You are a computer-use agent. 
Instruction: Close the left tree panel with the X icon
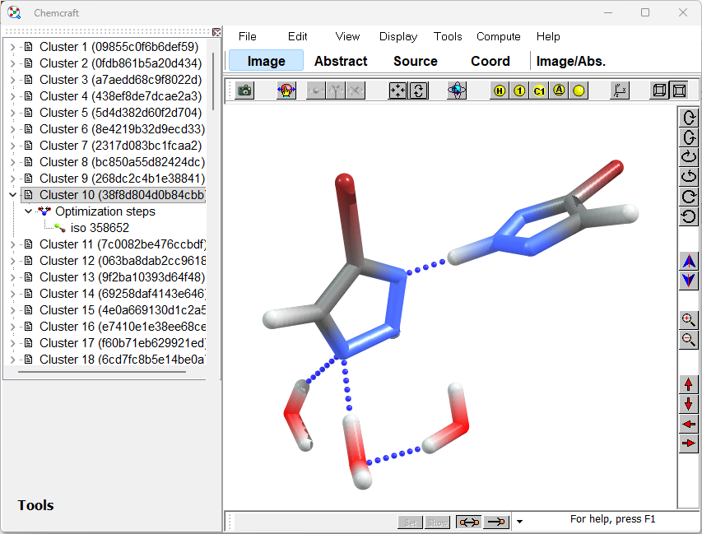[216, 32]
